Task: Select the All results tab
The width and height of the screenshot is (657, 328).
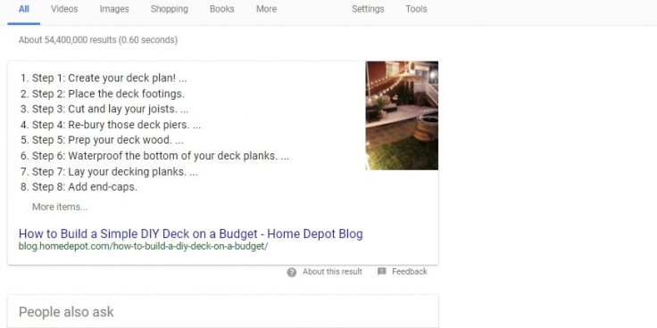Action: [24, 9]
